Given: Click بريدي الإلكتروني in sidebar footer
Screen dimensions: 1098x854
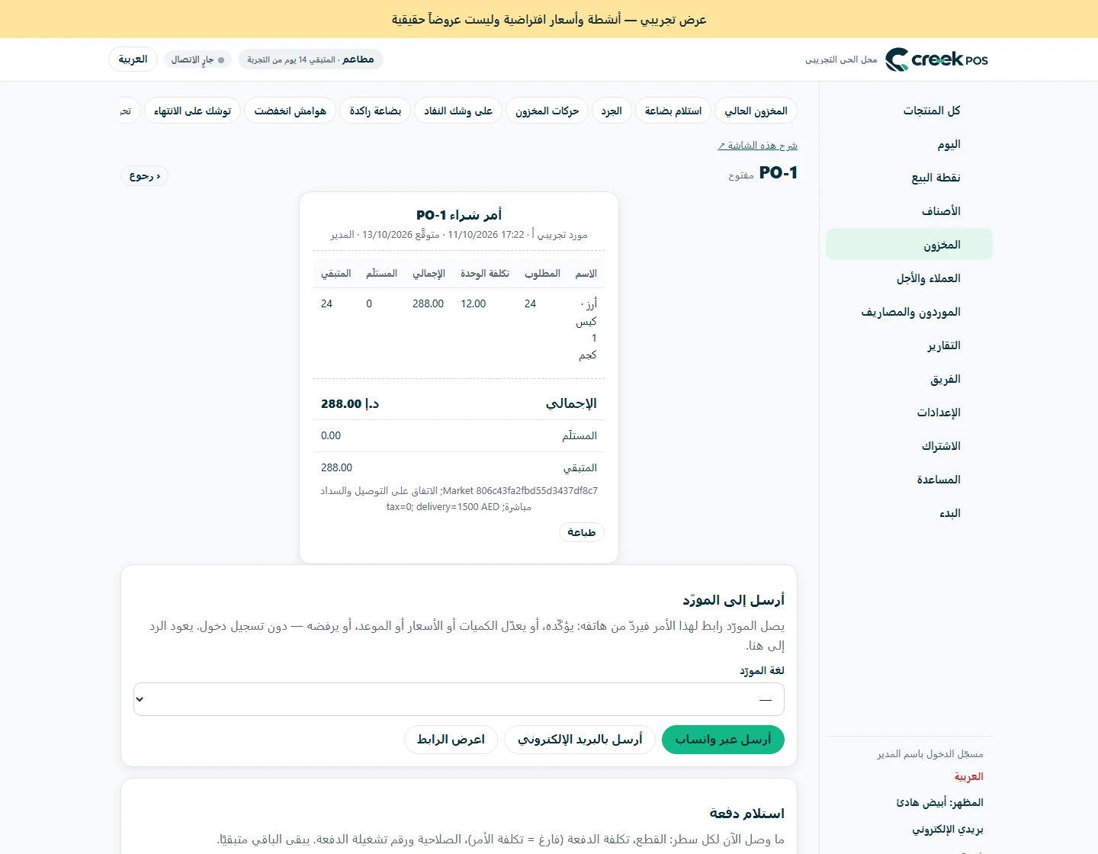Looking at the screenshot, I should click(948, 829).
